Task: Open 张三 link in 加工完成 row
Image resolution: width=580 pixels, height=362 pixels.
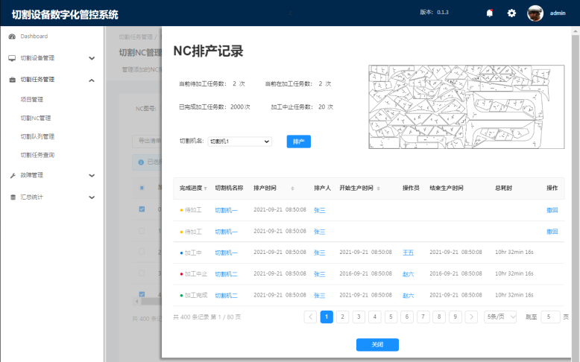Action: pos(320,296)
